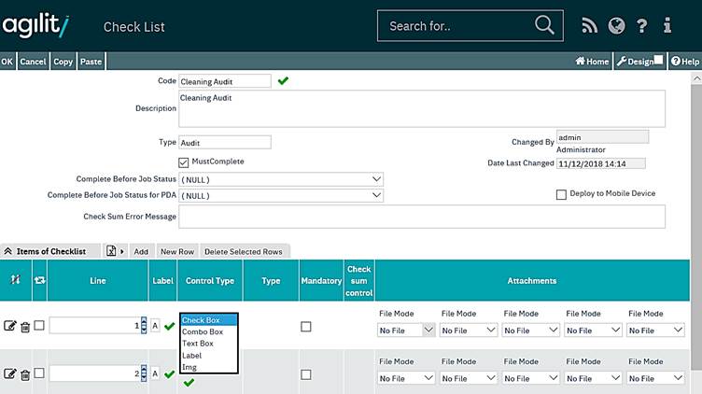Click the information icon in header
This screenshot has width=702, height=394.
[x=667, y=26]
